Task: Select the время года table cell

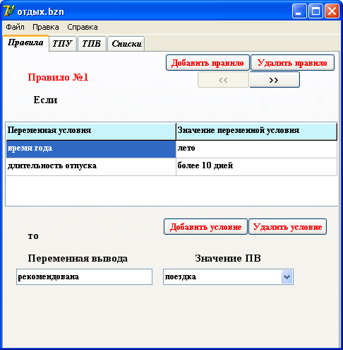Action: (91, 149)
